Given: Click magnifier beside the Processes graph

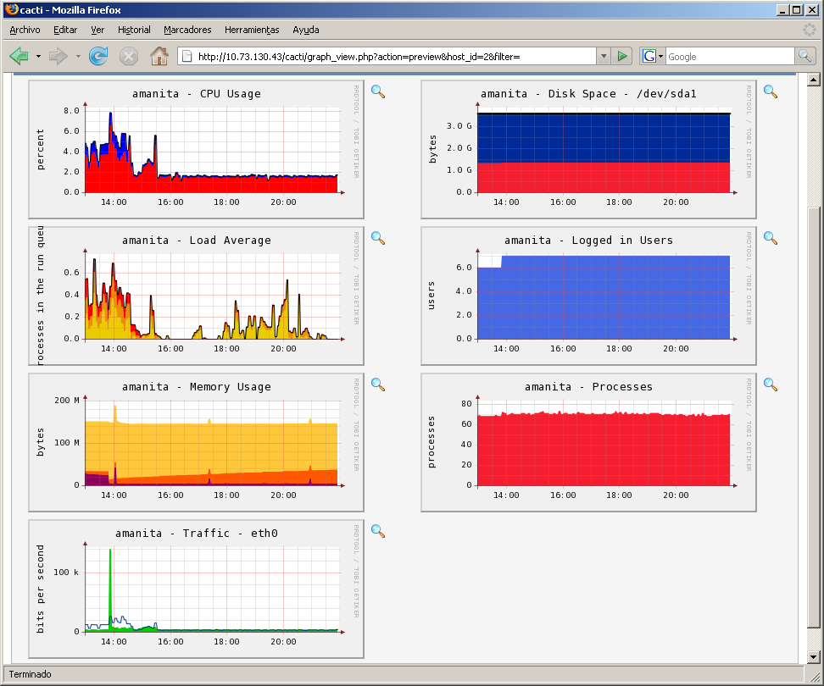Looking at the screenshot, I should [771, 384].
